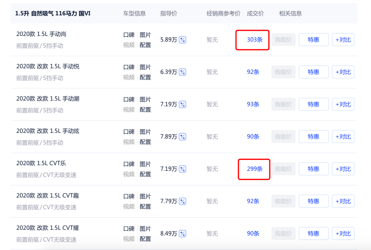Viewport: 371px width, 250px height.
Task: Open price calculator icon beside 7.79万
Action: coord(182,201)
